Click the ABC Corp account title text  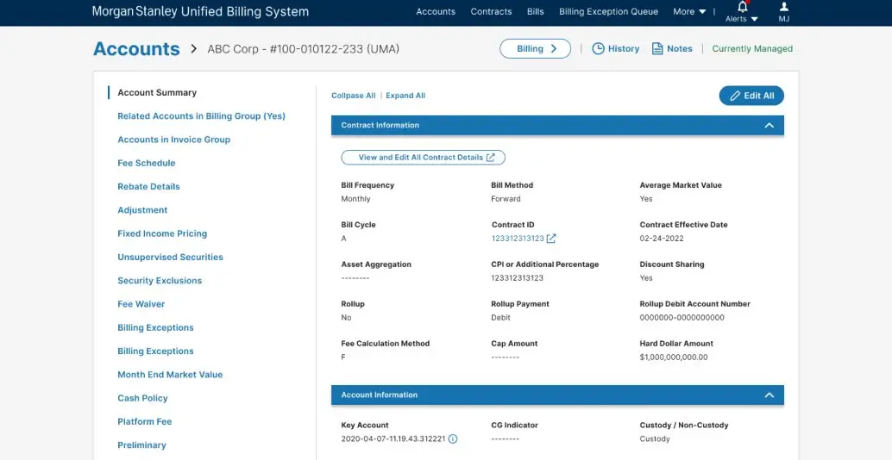303,49
